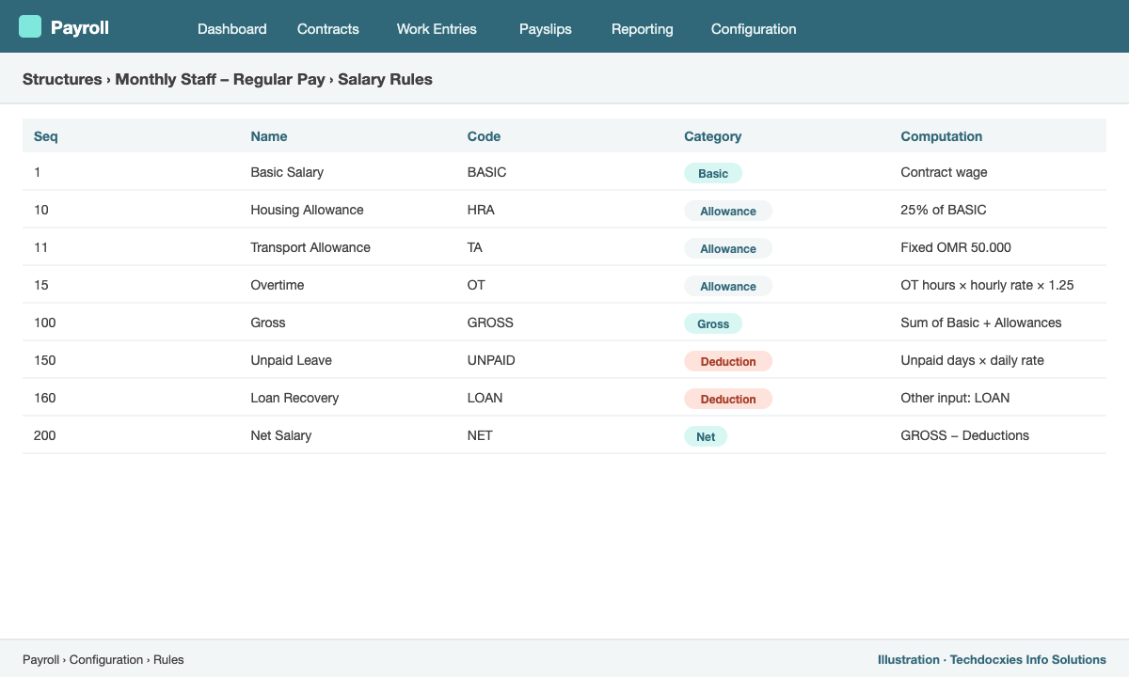The image size is (1129, 677).
Task: Open the Gross rule name
Action: 268,323
